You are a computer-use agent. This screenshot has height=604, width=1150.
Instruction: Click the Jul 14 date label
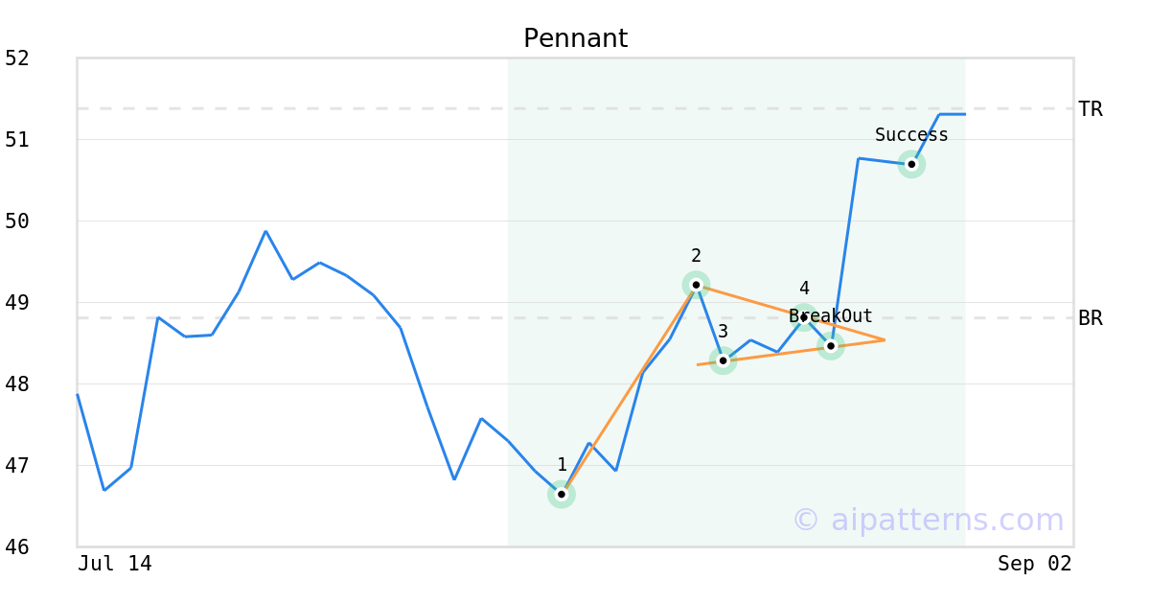coord(115,564)
